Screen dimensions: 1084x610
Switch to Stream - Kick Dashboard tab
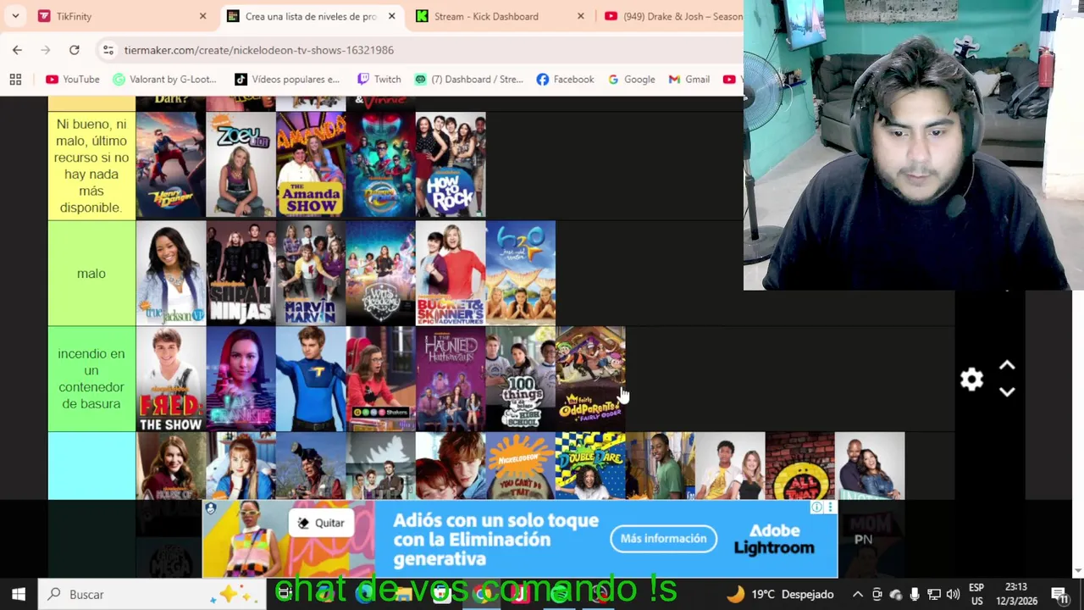point(500,16)
